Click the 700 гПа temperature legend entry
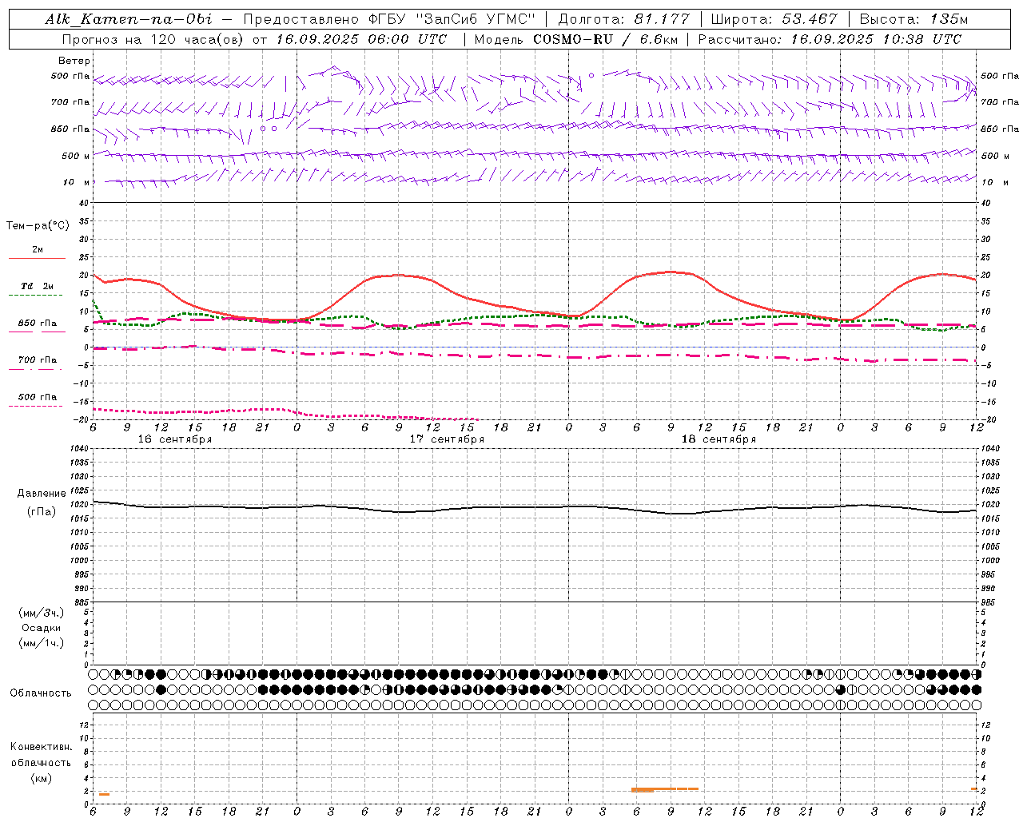The height and width of the screenshot is (818, 1023). (38, 359)
